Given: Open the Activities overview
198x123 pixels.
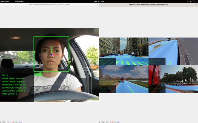Looking at the screenshot, I should (x=5, y=1).
